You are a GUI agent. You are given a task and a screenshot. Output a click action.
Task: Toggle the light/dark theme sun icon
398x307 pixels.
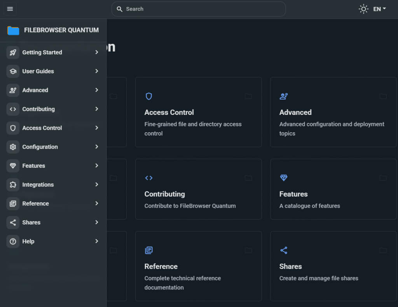[363, 9]
